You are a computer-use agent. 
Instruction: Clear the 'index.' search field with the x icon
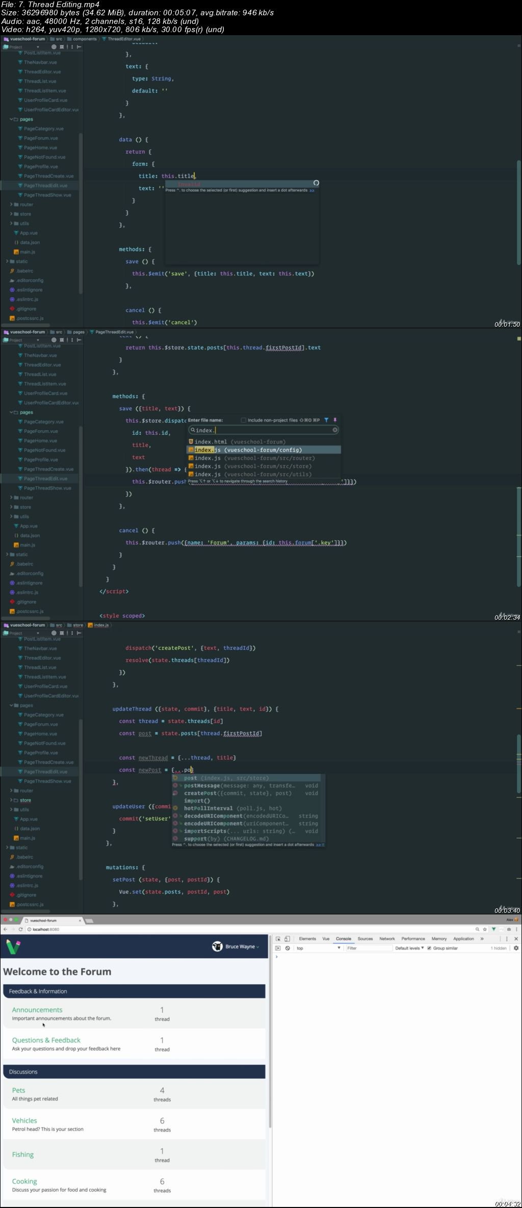pos(335,430)
